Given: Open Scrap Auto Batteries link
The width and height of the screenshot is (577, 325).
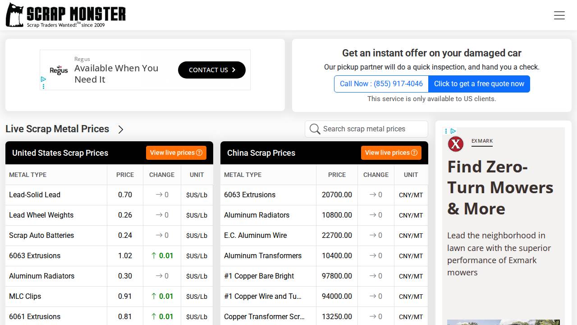Looking at the screenshot, I should (41, 236).
